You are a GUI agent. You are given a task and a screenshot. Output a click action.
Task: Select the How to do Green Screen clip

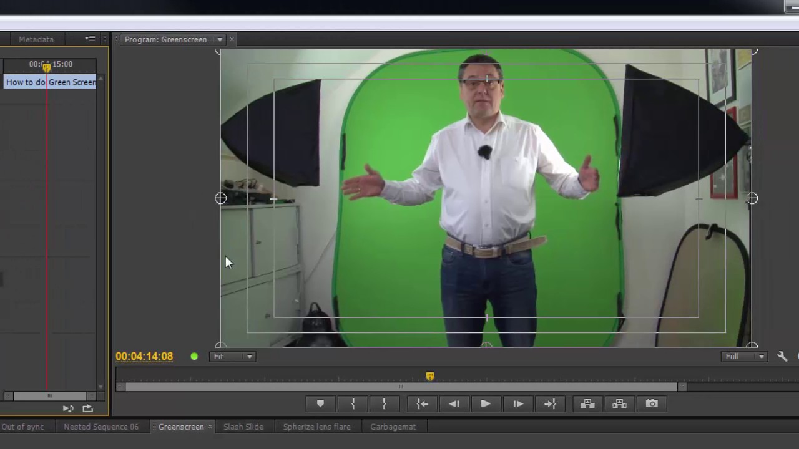(x=50, y=82)
